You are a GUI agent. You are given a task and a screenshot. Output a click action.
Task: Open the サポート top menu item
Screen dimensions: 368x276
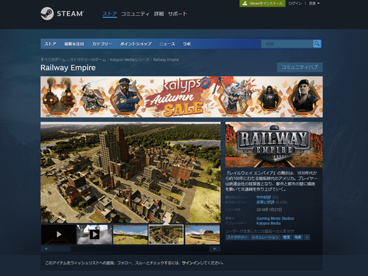pos(177,14)
